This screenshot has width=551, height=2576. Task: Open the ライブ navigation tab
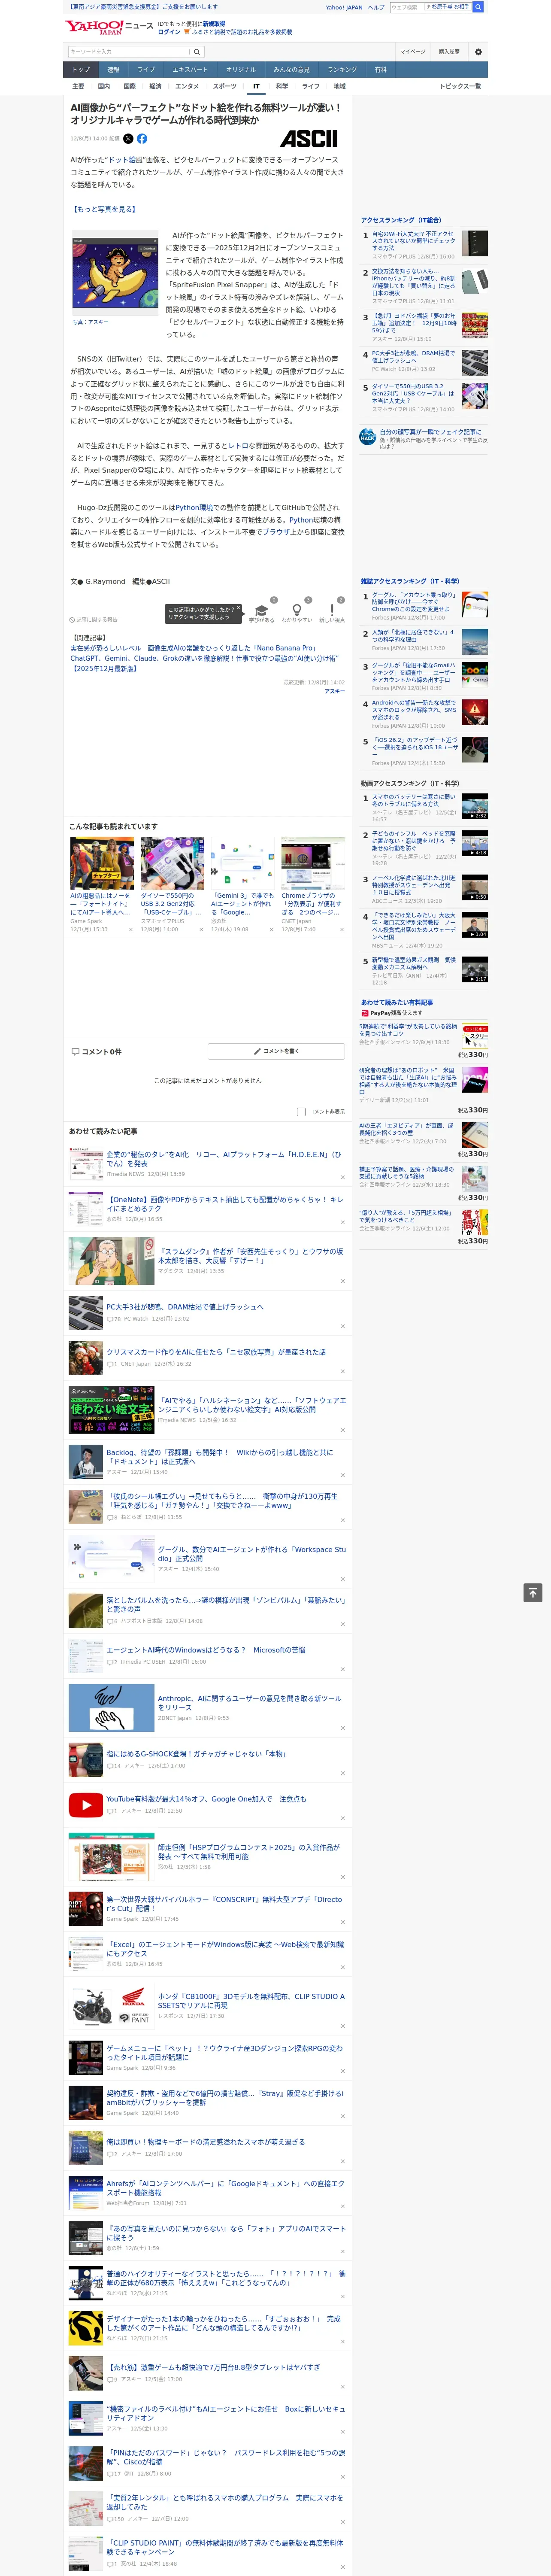point(146,70)
